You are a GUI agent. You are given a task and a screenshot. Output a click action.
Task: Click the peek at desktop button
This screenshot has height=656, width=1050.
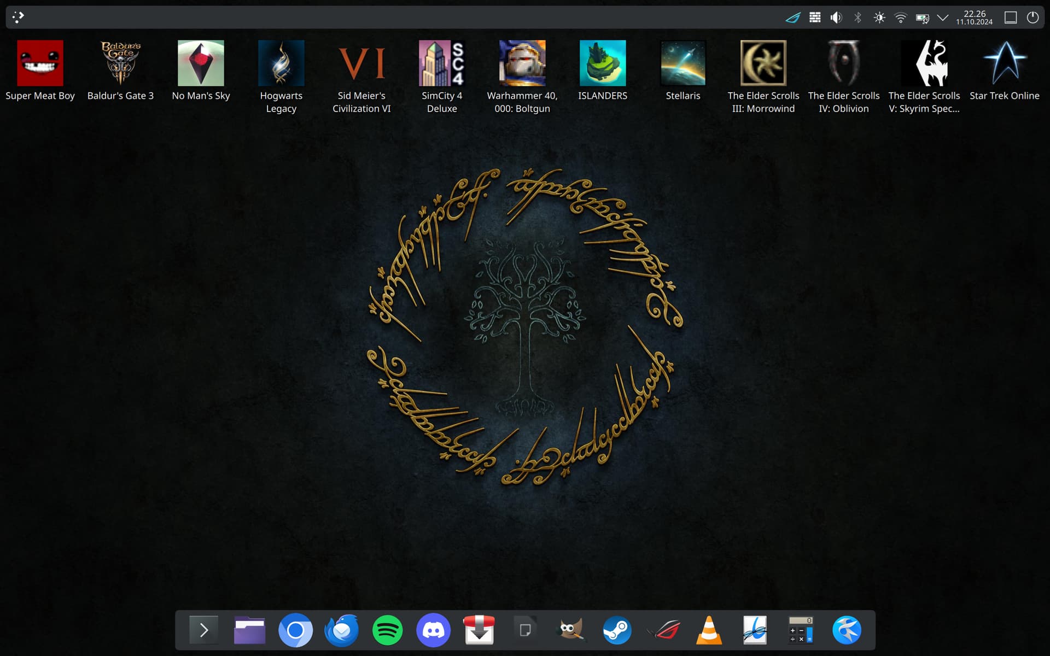pyautogui.click(x=1011, y=17)
